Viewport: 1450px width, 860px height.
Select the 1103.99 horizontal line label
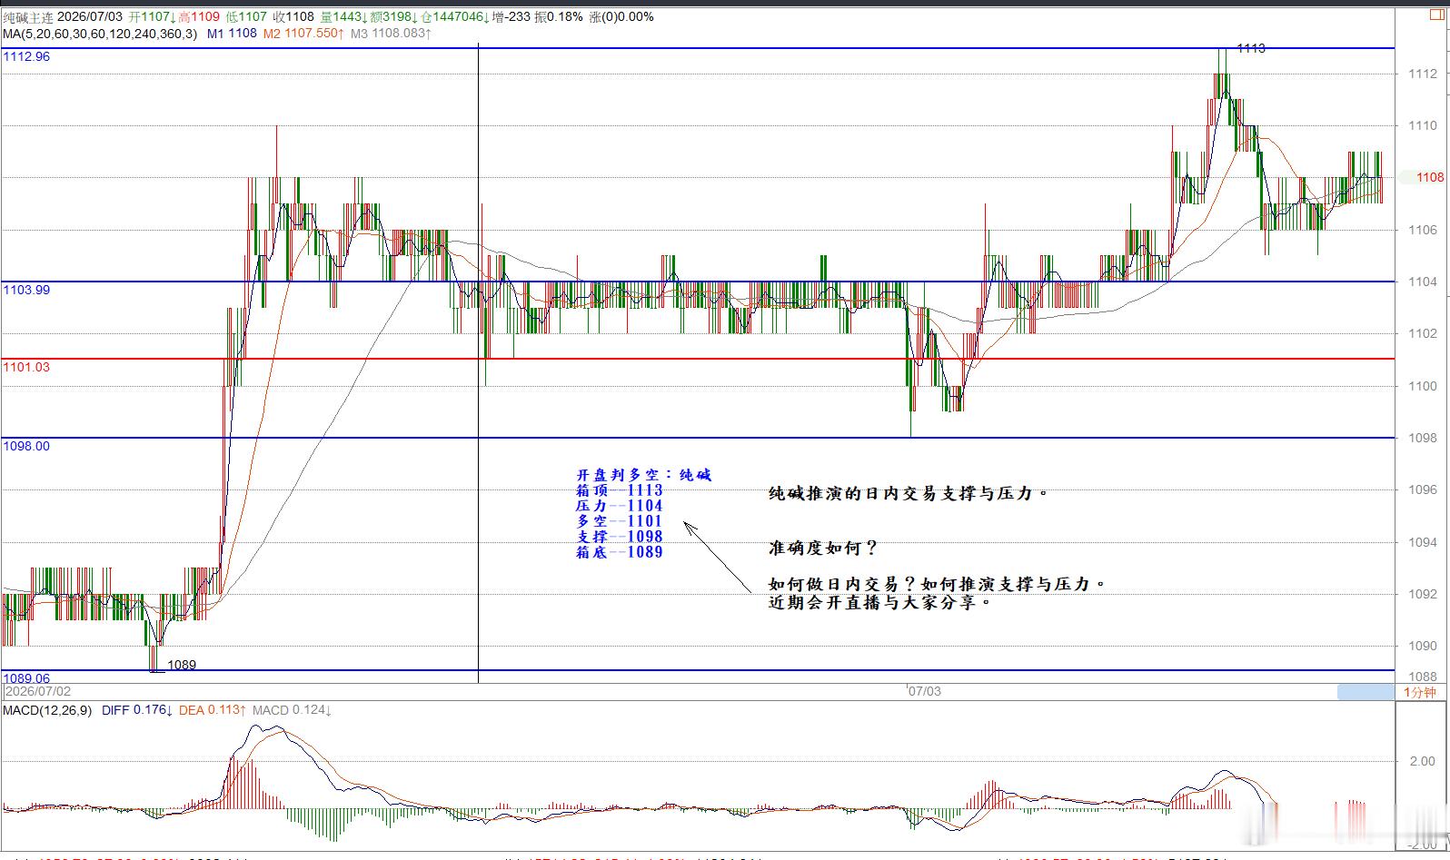[27, 290]
